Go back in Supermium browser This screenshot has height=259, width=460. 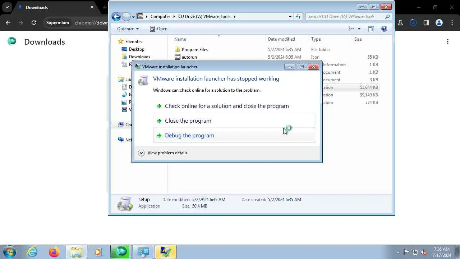(8, 23)
